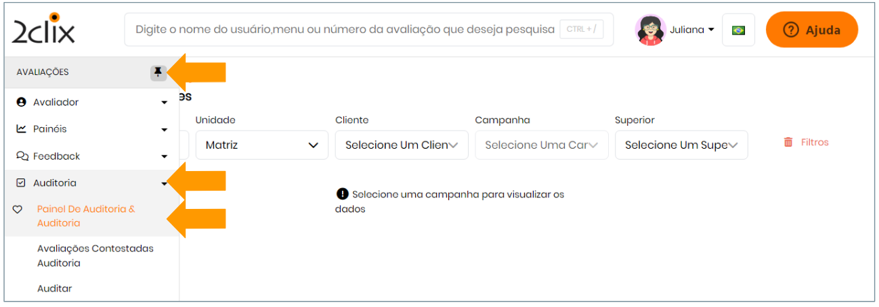
Task: Click the Auditoria checkbox icon
Action: (x=21, y=183)
